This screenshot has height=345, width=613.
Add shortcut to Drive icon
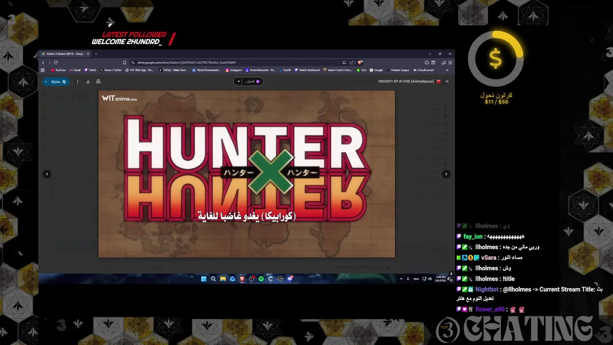click(x=98, y=81)
